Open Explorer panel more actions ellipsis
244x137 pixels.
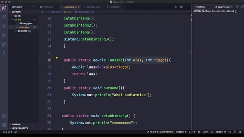[33, 7]
